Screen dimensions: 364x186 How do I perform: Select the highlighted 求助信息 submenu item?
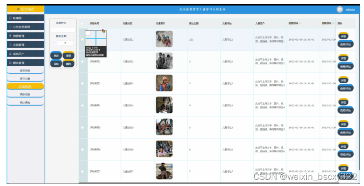pyautogui.click(x=26, y=87)
